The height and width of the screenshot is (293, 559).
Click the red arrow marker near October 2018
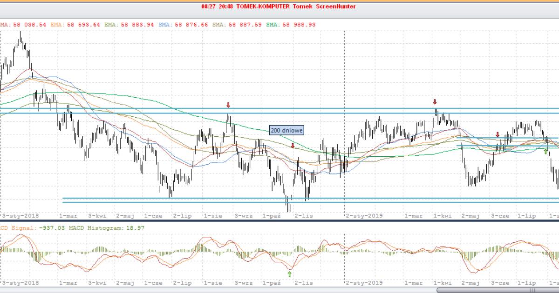(293, 146)
